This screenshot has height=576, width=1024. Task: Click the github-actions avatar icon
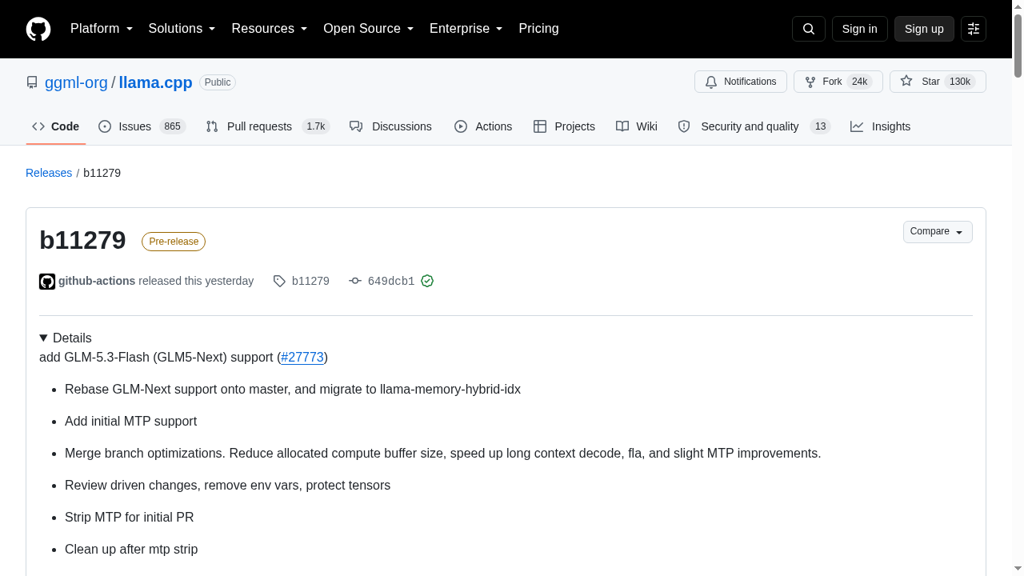pyautogui.click(x=47, y=282)
